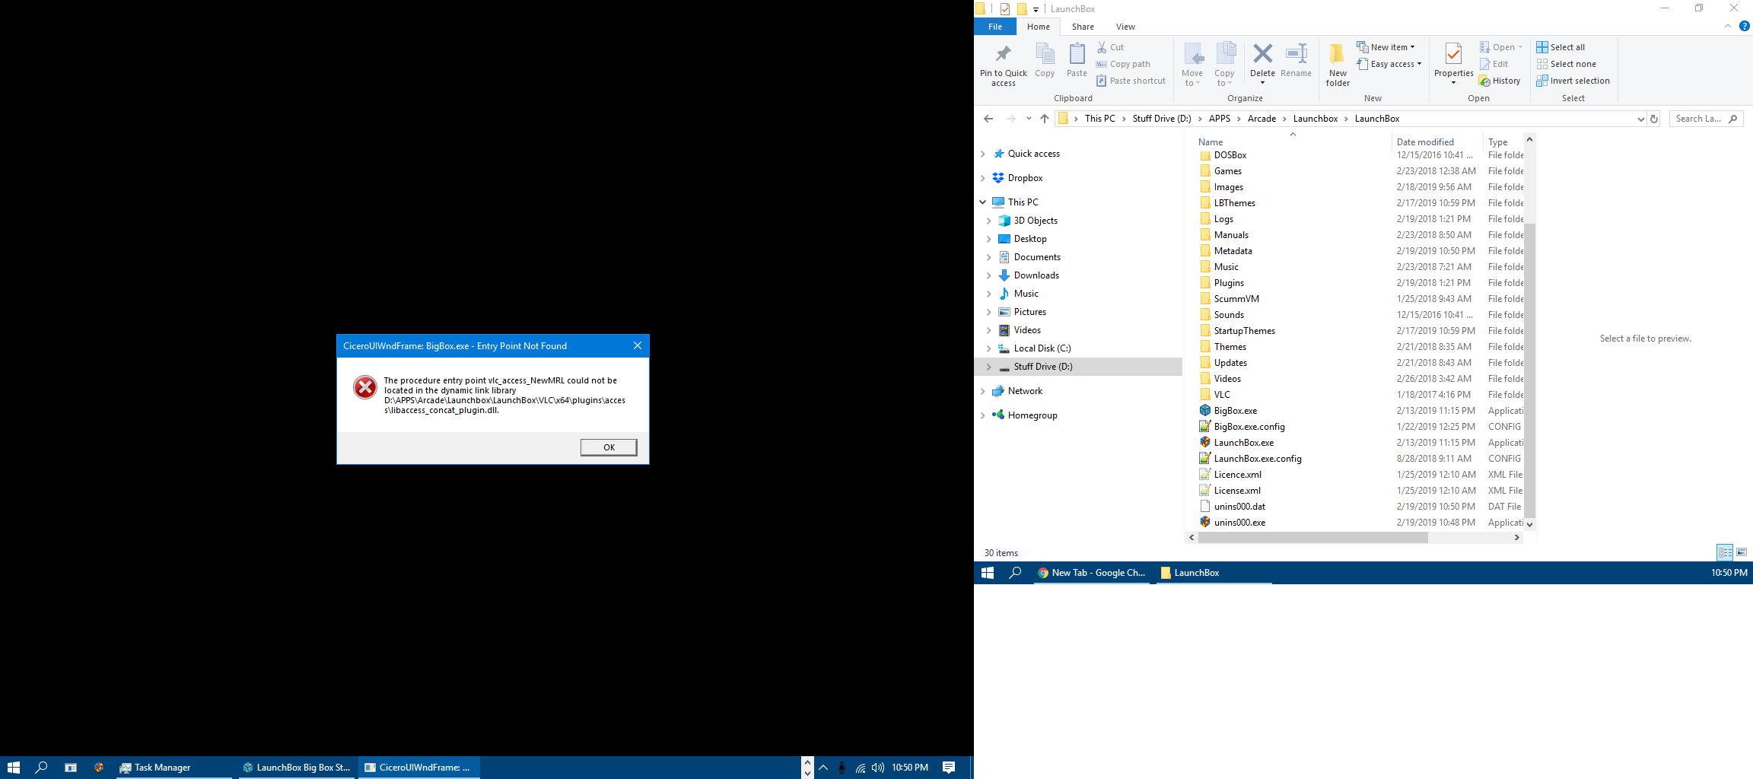Sort by Name column header
1753x779 pixels.
pyautogui.click(x=1210, y=142)
